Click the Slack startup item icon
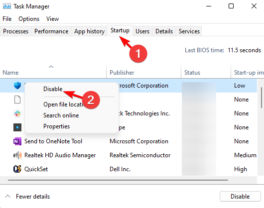264x208 pixels. click(17, 113)
